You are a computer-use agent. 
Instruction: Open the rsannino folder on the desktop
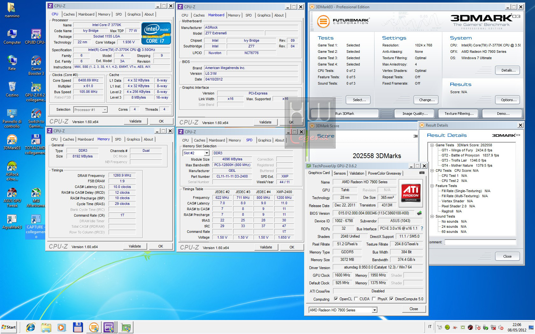(12, 10)
